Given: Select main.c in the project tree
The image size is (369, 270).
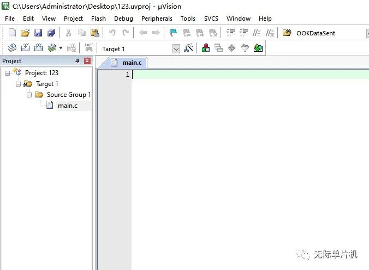Looking at the screenshot, I should (68, 106).
